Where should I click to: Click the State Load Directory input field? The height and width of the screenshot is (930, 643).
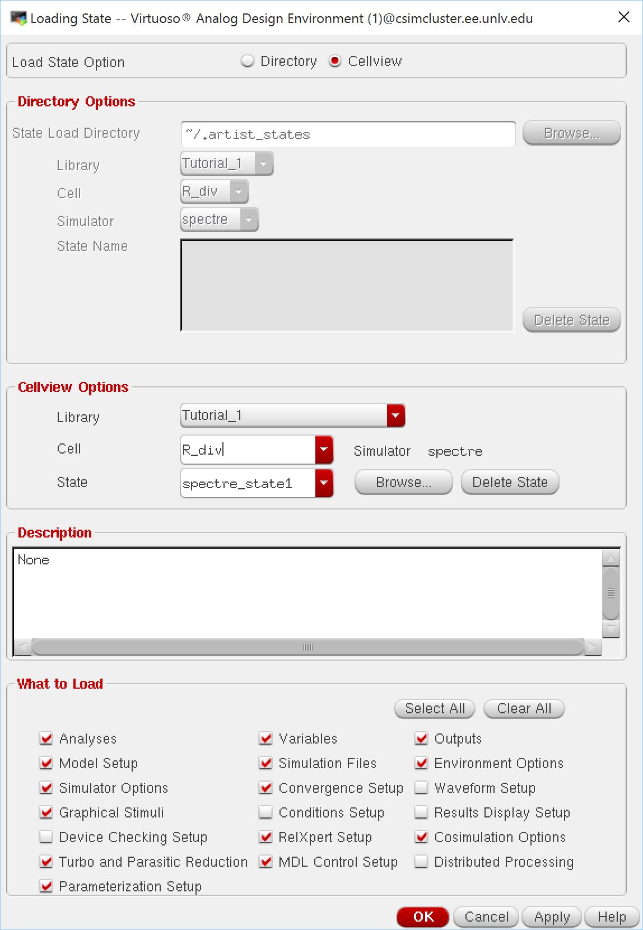click(348, 134)
